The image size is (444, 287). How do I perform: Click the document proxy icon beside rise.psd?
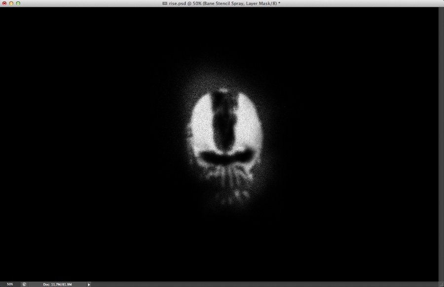(164, 3)
